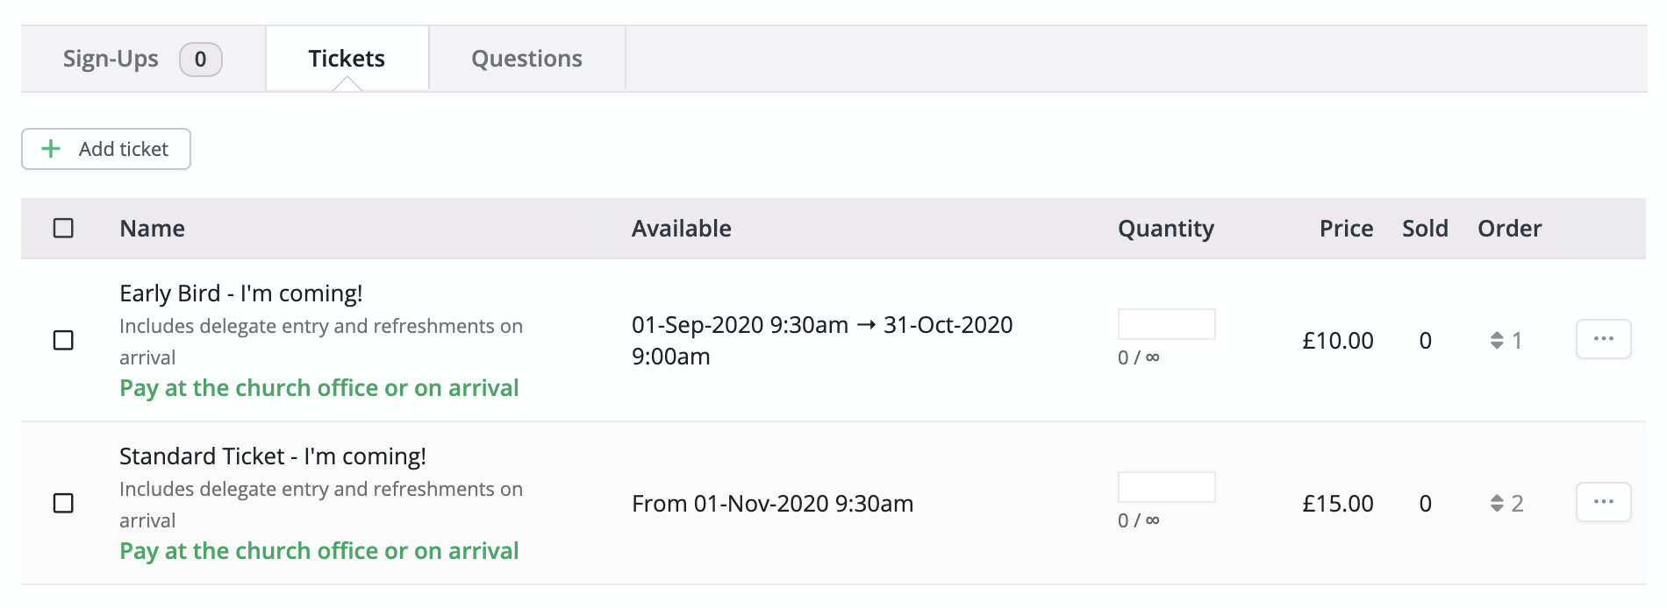Viewport: 1667px width, 608px height.
Task: Click the Order column header
Action: pos(1509,229)
